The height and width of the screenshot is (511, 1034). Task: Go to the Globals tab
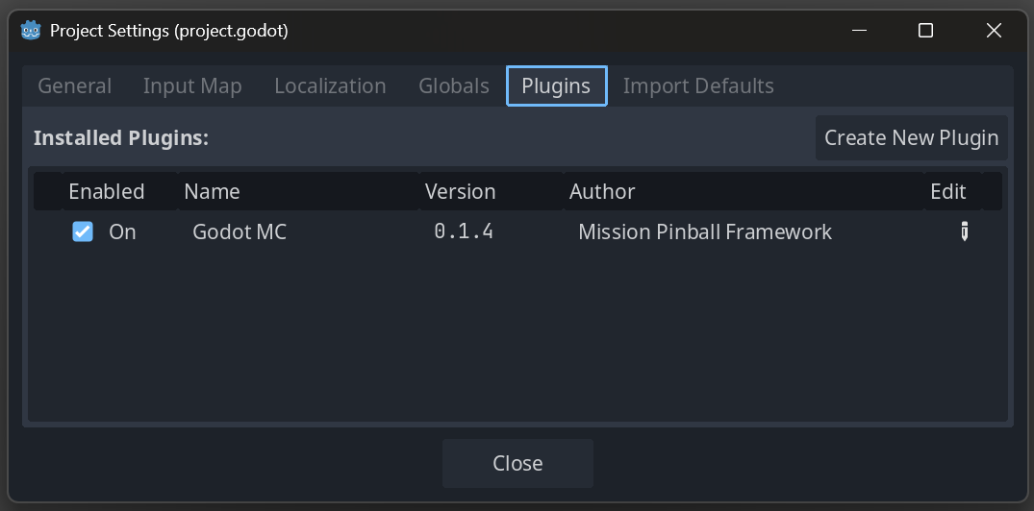coord(454,86)
